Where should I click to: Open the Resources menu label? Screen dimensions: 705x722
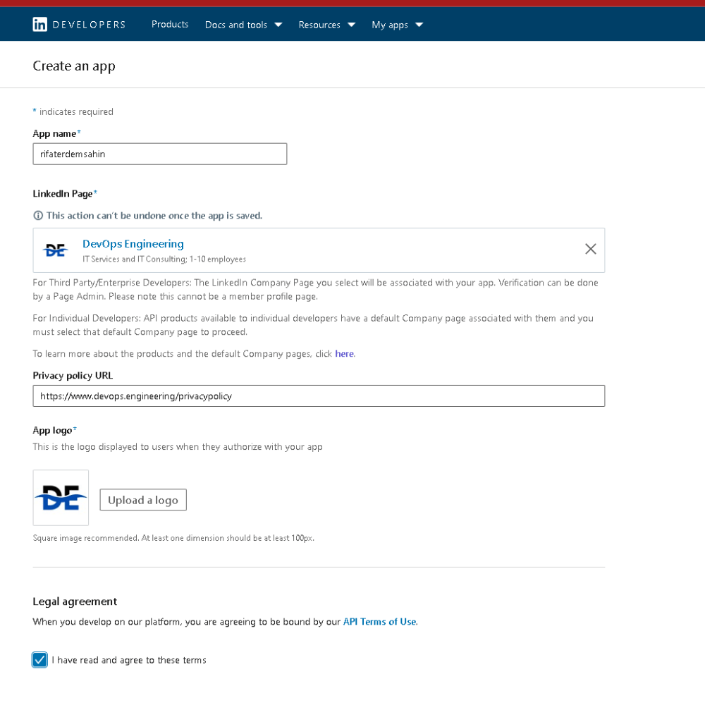[x=319, y=25]
